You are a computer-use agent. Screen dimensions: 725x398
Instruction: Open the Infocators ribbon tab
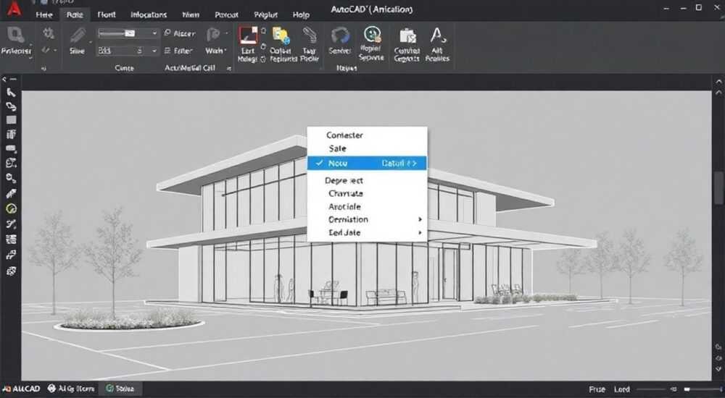pos(149,14)
